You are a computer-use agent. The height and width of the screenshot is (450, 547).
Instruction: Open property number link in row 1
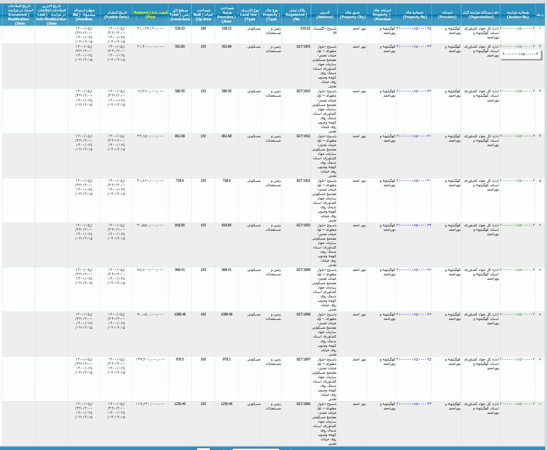click(x=414, y=28)
